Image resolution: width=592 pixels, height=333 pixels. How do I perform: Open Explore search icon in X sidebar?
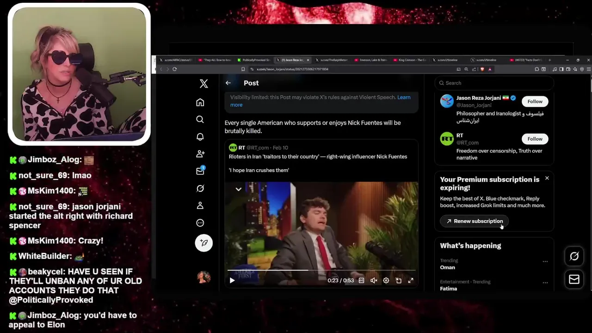tap(200, 119)
